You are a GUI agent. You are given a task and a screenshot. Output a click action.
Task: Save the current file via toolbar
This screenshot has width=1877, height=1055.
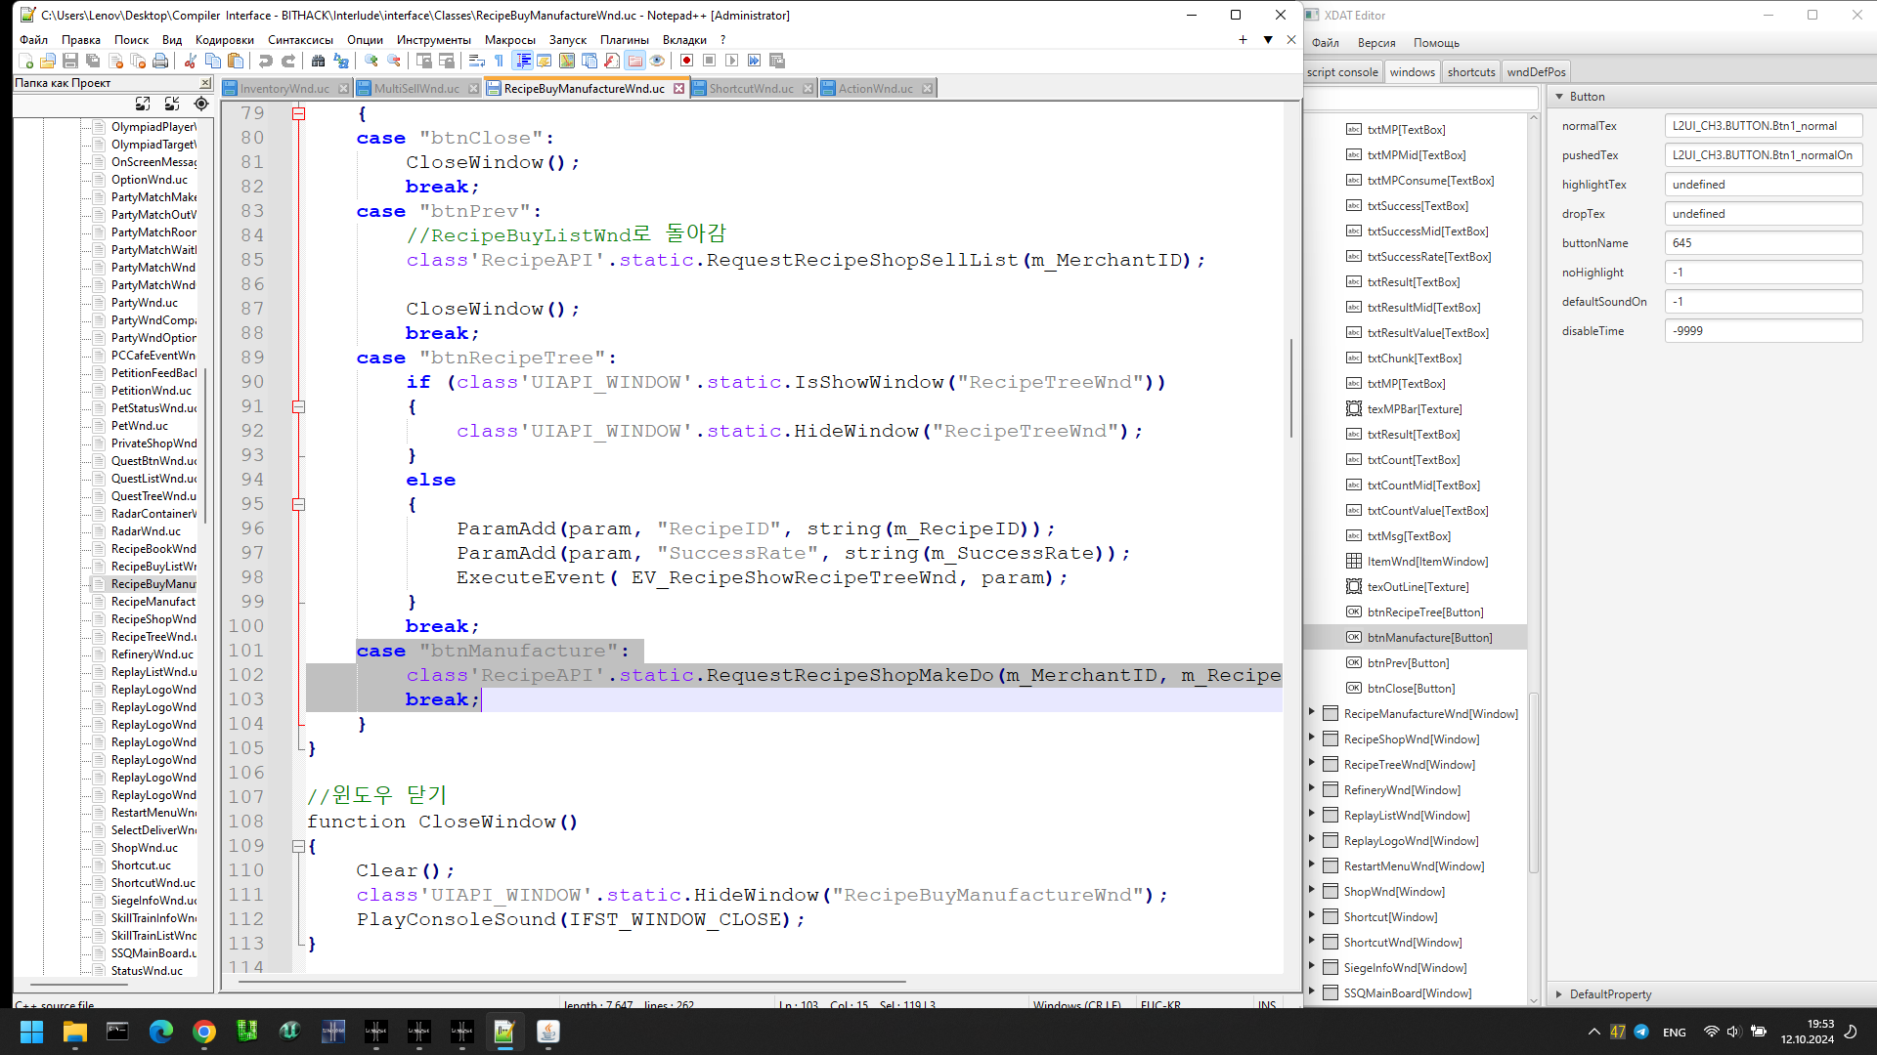[x=70, y=61]
